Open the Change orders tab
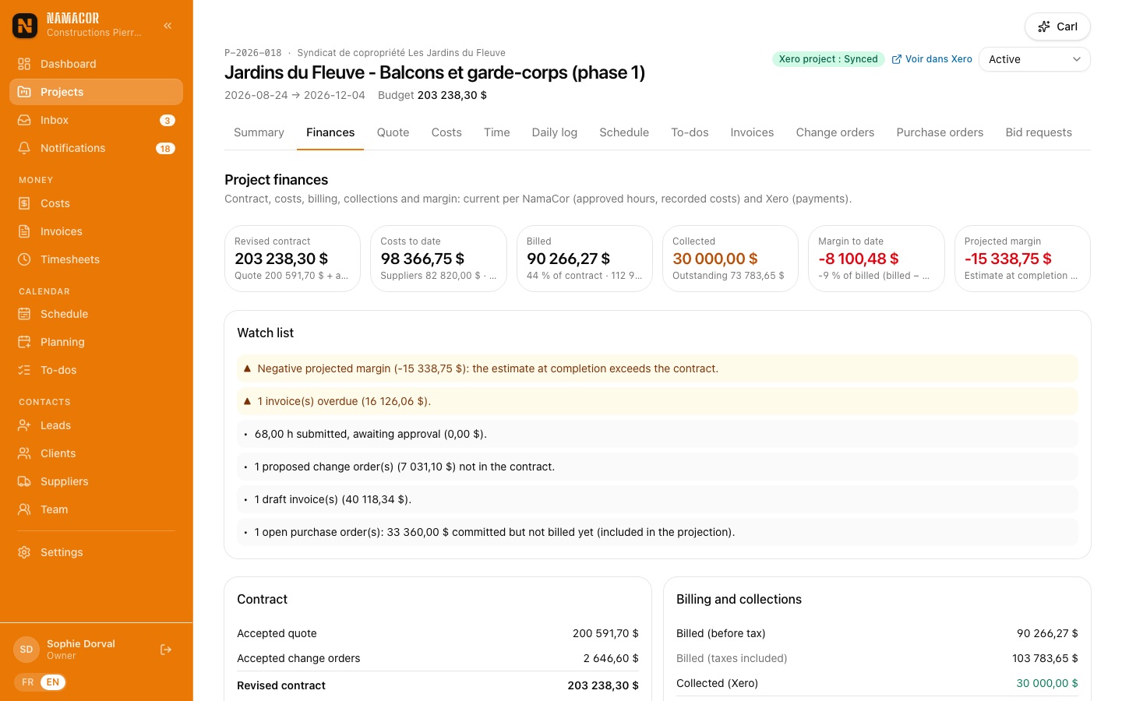This screenshot has height=701, width=1122. coord(834,132)
